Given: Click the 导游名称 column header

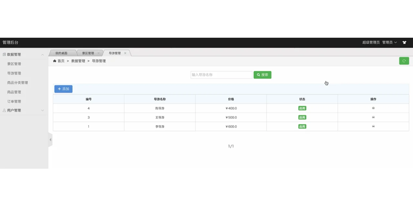Looking at the screenshot, I should point(160,99).
